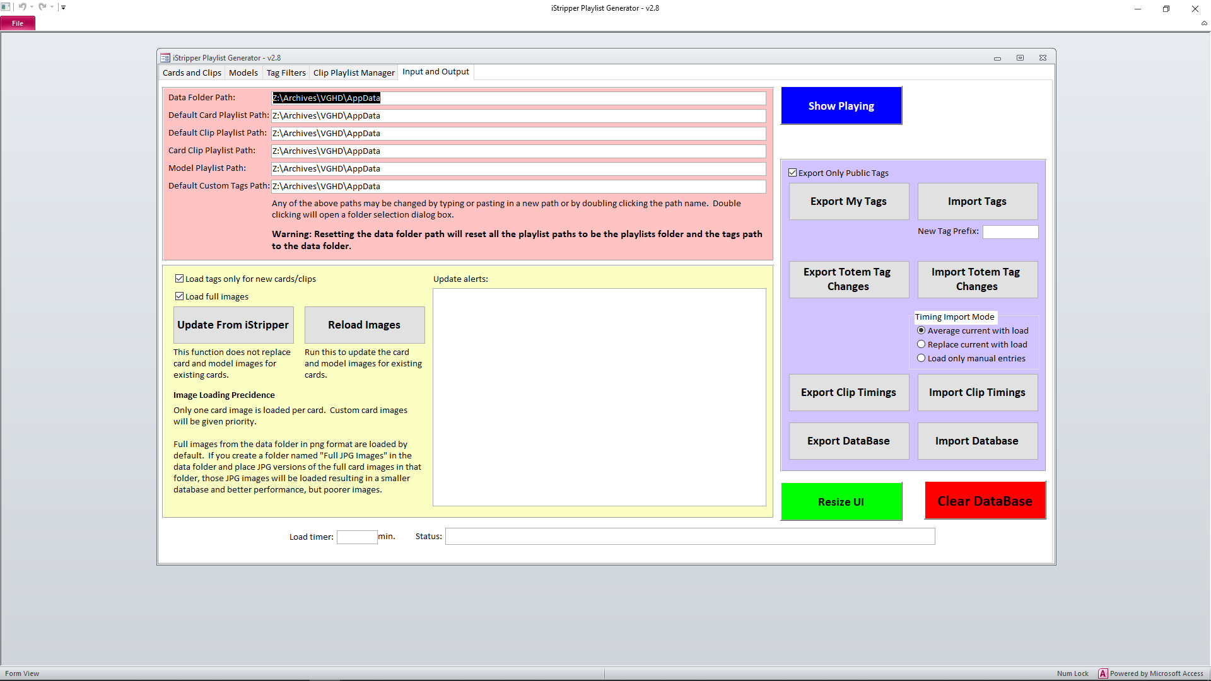Click the form icon in the inner window title bar
Viewport: 1211px width, 681px height.
click(165, 57)
